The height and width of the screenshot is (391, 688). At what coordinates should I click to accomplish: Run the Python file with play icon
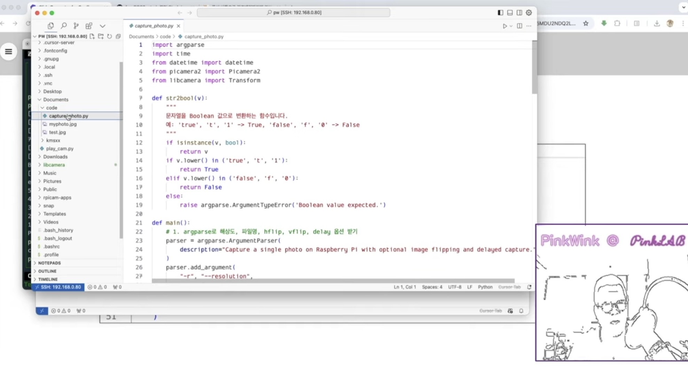coord(505,26)
